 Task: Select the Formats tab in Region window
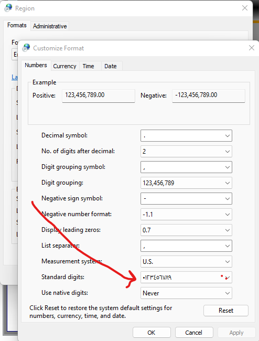coord(17,25)
